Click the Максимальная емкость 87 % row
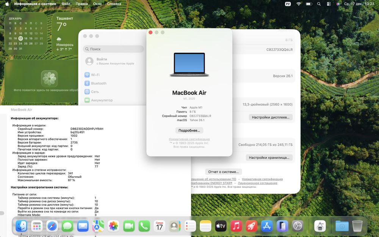The width and height of the screenshot is (379, 237). 46,180
